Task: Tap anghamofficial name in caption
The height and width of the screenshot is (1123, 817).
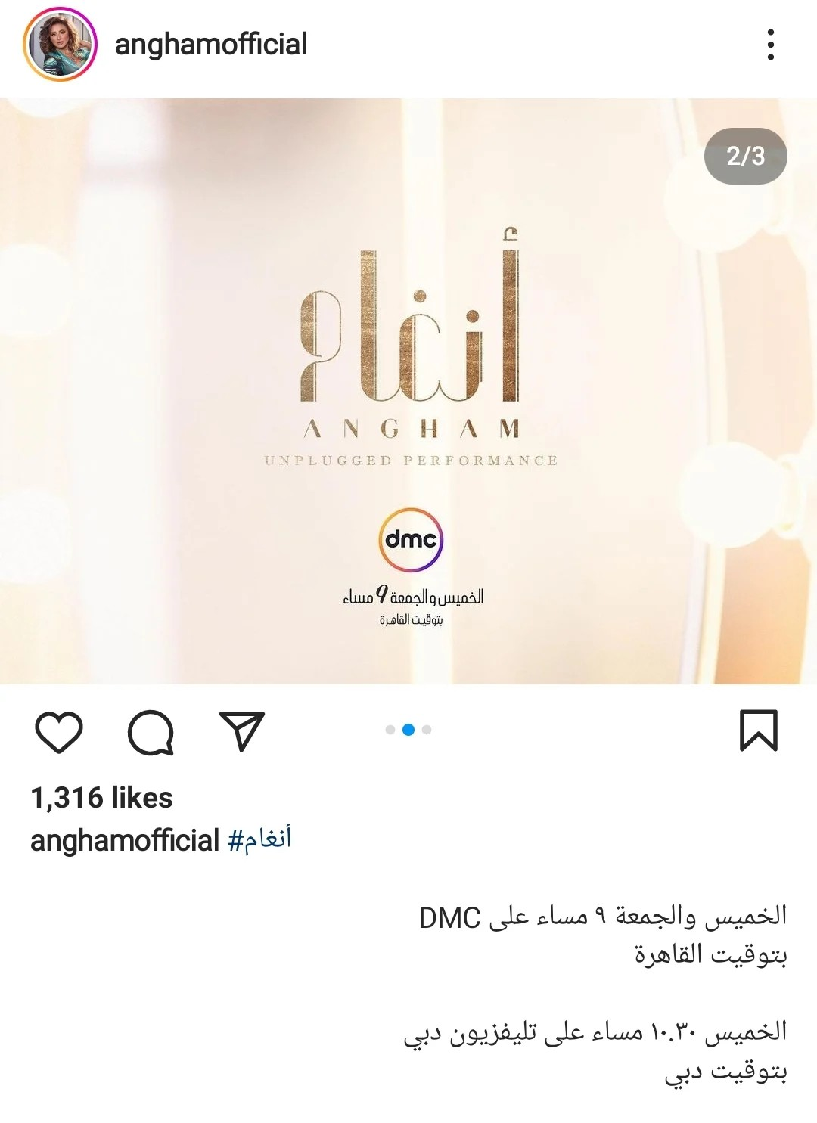Action: 125,840
